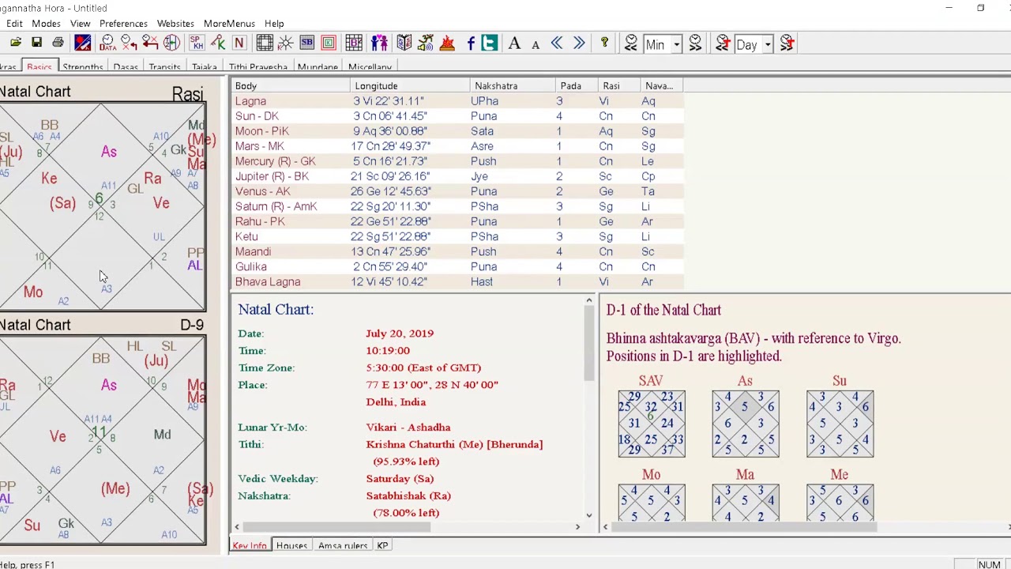Image resolution: width=1011 pixels, height=569 pixels.
Task: Increase font size with large A
Action: coord(514,43)
